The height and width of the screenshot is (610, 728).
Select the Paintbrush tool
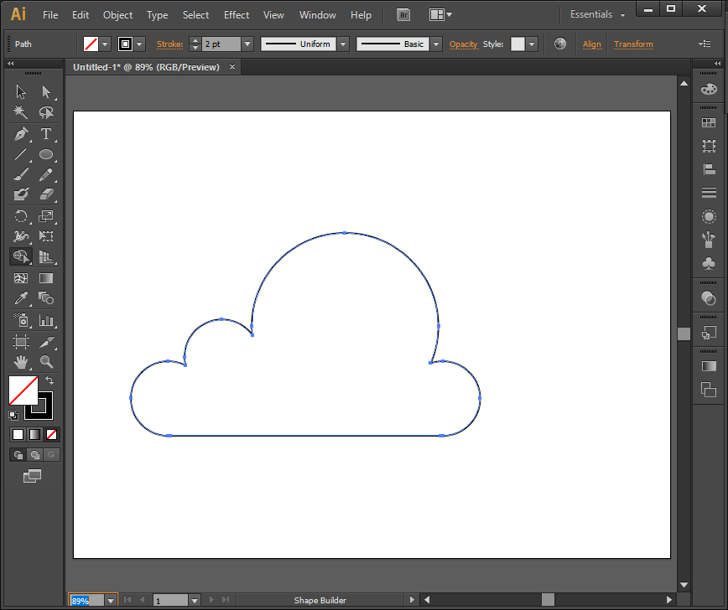21,174
